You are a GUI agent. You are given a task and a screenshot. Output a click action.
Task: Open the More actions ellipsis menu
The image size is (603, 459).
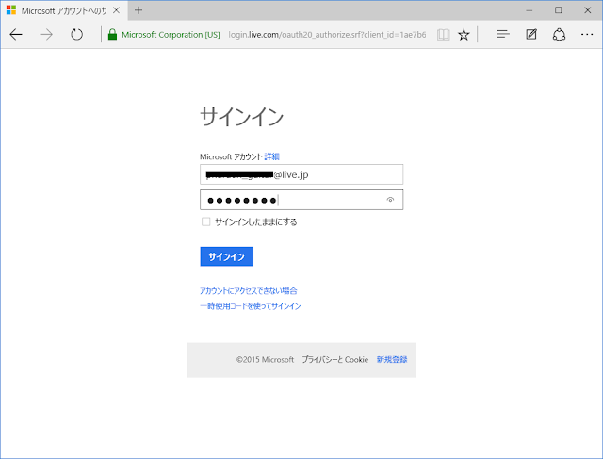click(x=587, y=35)
